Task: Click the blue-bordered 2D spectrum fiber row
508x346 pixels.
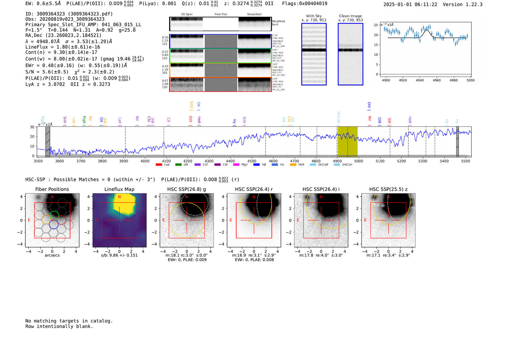Action: click(221, 41)
